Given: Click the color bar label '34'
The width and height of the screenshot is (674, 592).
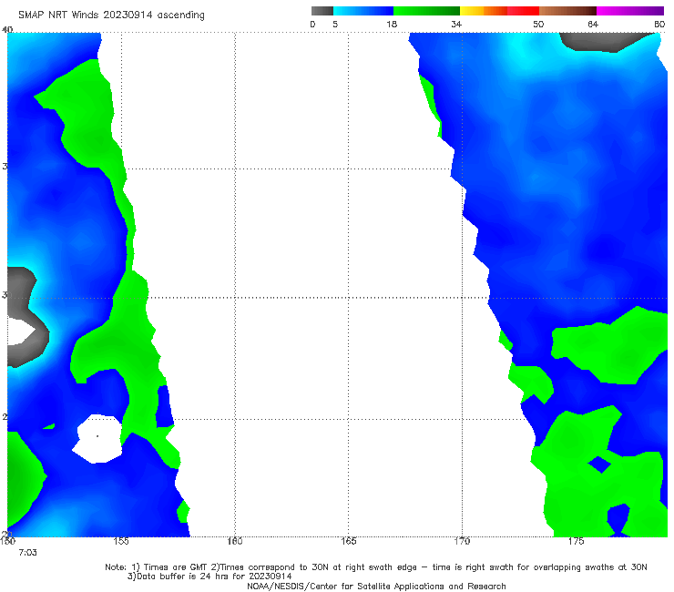Looking at the screenshot, I should tap(456, 24).
